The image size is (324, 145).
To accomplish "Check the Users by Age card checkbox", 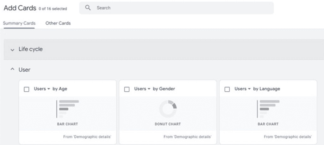I will pyautogui.click(x=27, y=89).
